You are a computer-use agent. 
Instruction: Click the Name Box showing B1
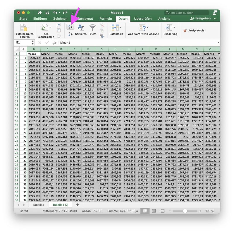[x=23, y=42]
